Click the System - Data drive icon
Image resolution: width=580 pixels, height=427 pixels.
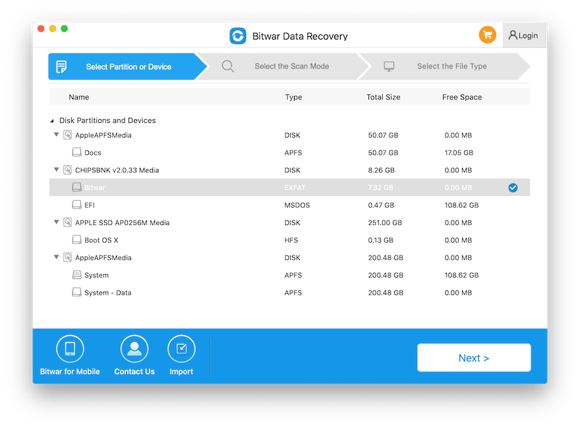[x=76, y=292]
